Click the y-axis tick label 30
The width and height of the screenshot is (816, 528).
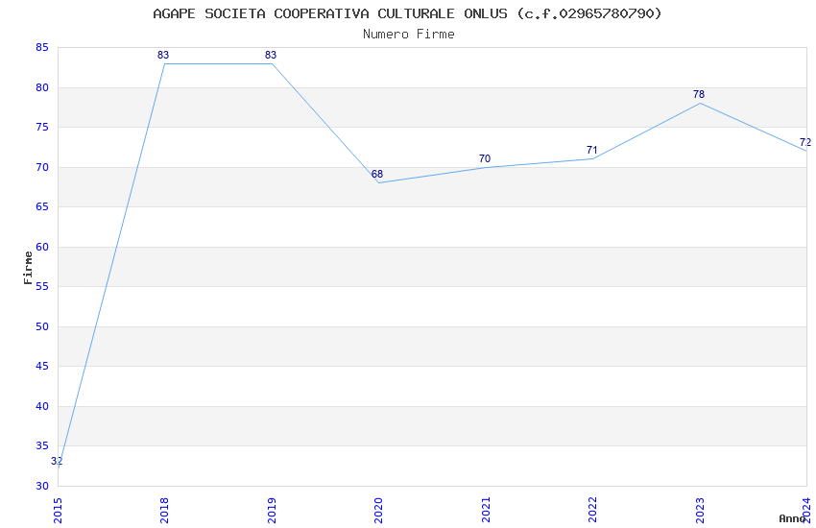coord(42,486)
